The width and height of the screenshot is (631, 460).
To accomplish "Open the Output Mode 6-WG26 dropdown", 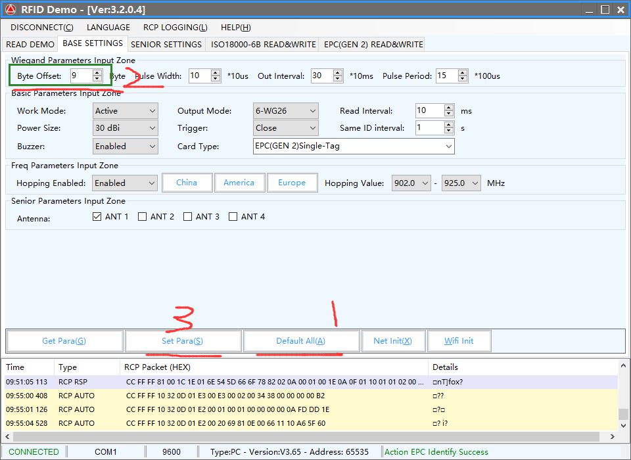I will (285, 111).
